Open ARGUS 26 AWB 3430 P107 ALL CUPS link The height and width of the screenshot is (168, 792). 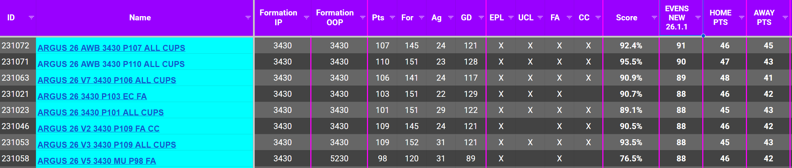(111, 48)
